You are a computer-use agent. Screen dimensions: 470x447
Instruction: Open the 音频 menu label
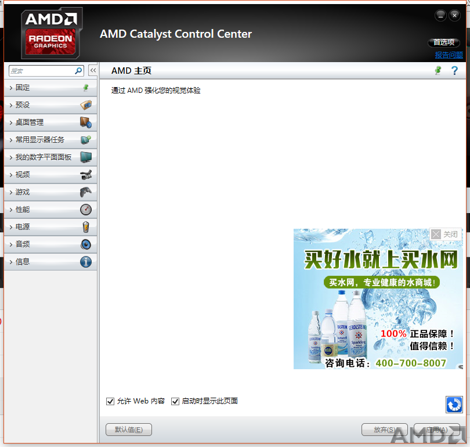tap(23, 244)
